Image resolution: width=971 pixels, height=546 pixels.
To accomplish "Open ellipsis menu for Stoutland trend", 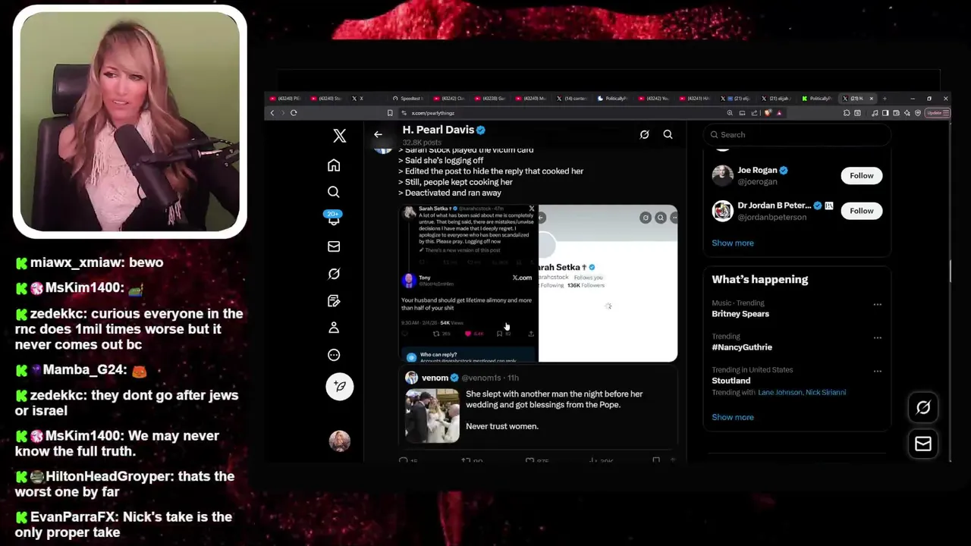I will 878,372.
